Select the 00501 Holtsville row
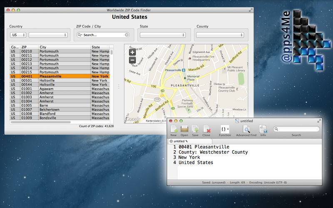This screenshot has width=333, height=208. tap(60, 80)
